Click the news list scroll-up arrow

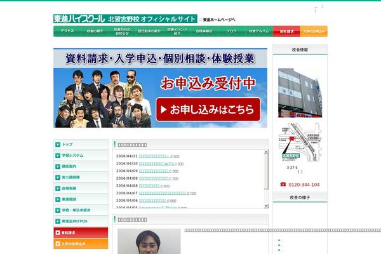click(x=266, y=152)
